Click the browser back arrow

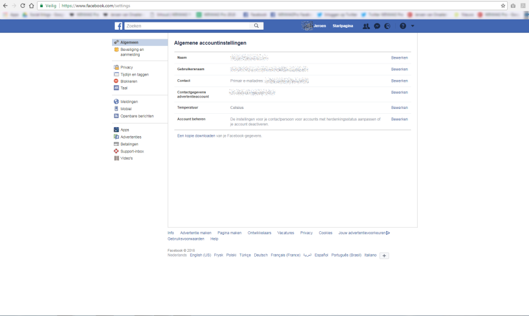tap(5, 5)
